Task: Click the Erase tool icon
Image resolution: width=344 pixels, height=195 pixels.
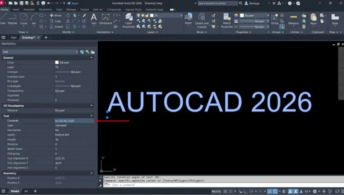Action: click(84, 16)
